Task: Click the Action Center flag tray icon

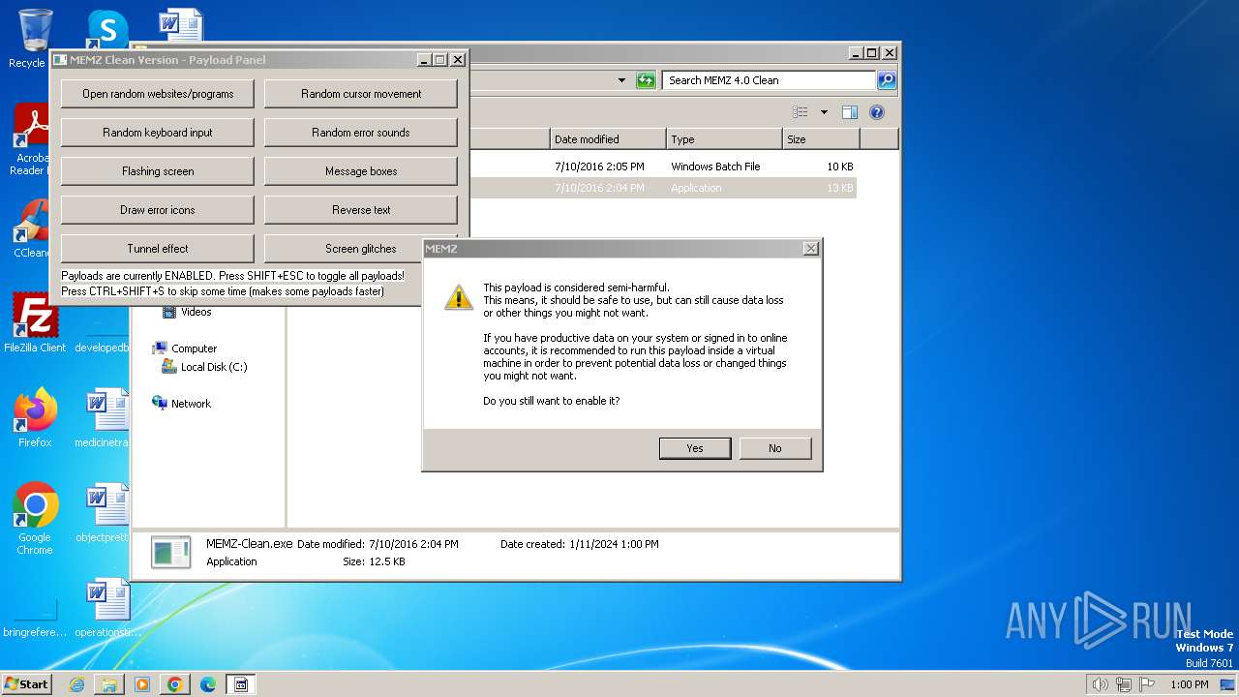Action: tap(1148, 684)
